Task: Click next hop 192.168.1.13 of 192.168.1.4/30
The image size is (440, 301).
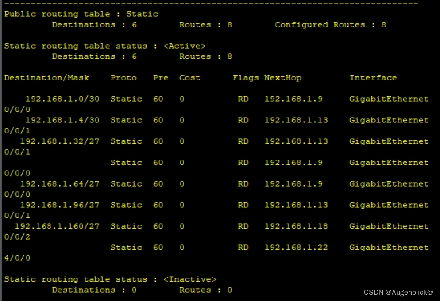Action: pyautogui.click(x=296, y=120)
